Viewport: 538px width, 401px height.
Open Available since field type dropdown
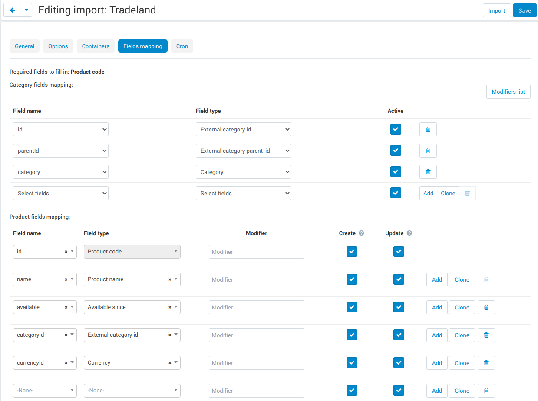tap(132, 307)
